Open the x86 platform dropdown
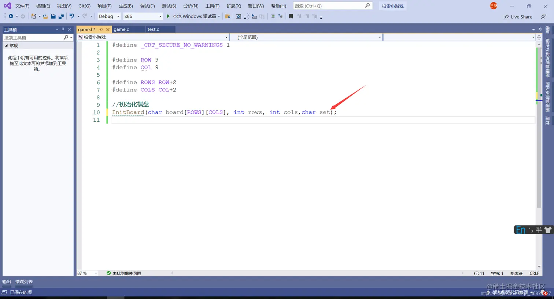Screen dimensions: 554x299 pos(143,16)
